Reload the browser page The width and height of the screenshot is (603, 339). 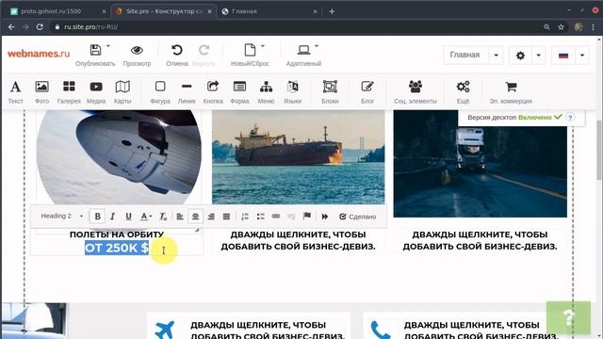coord(40,27)
